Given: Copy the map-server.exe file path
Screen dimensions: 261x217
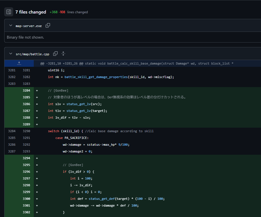Looking at the screenshot, I should click(48, 25).
